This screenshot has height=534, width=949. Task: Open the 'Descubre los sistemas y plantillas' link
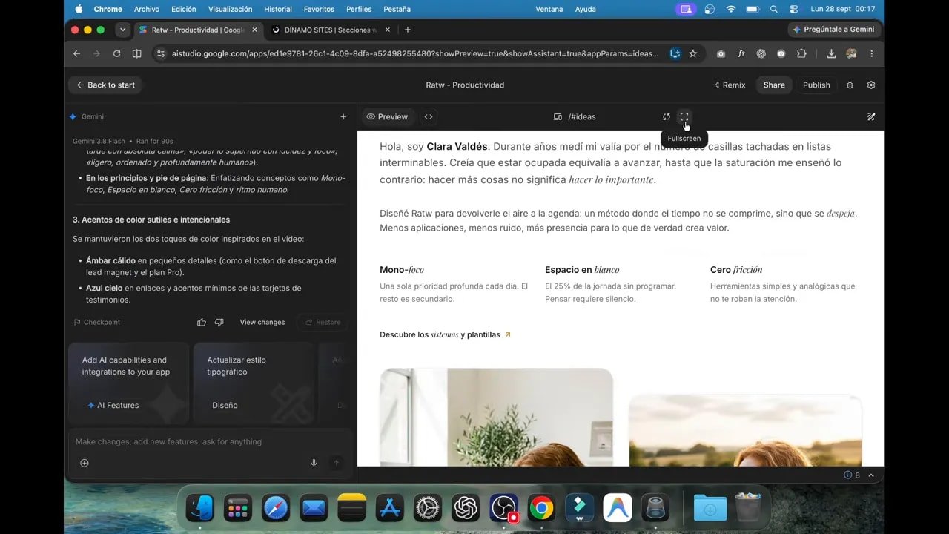[x=445, y=334]
